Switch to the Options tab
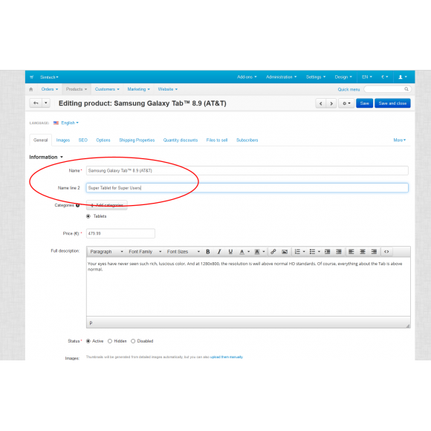Image resolution: width=431 pixels, height=431 pixels. click(103, 140)
